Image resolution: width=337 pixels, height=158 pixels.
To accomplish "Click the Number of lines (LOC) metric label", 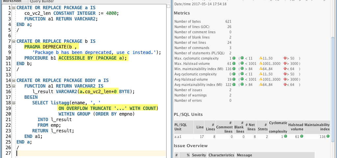I will (x=192, y=27).
